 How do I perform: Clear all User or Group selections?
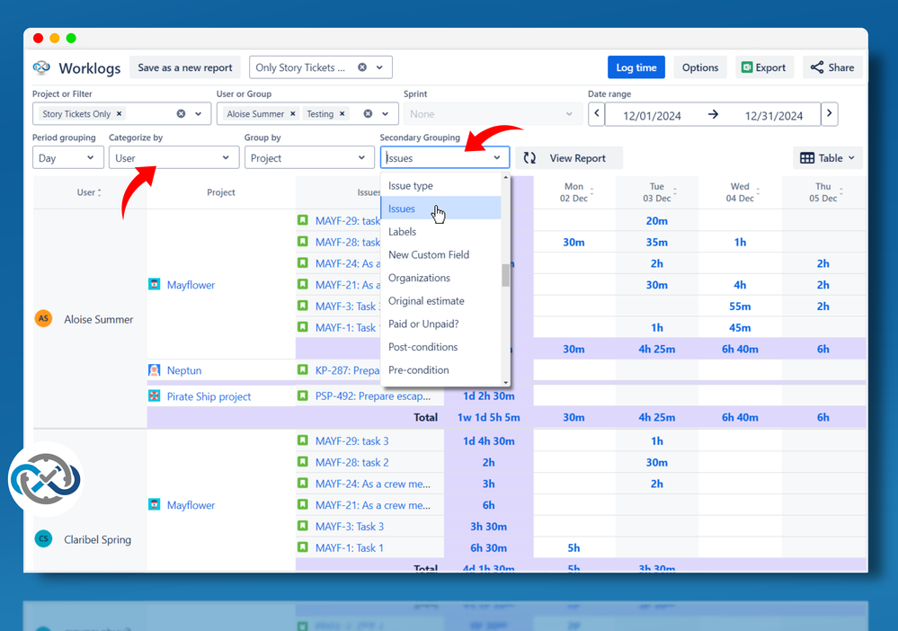click(x=368, y=114)
